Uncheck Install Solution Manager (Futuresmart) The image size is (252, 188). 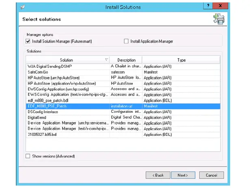pyautogui.click(x=28, y=41)
